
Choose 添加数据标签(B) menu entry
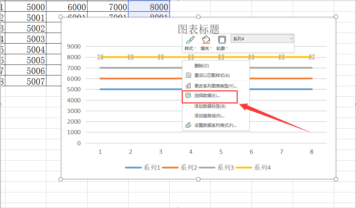pos(216,106)
